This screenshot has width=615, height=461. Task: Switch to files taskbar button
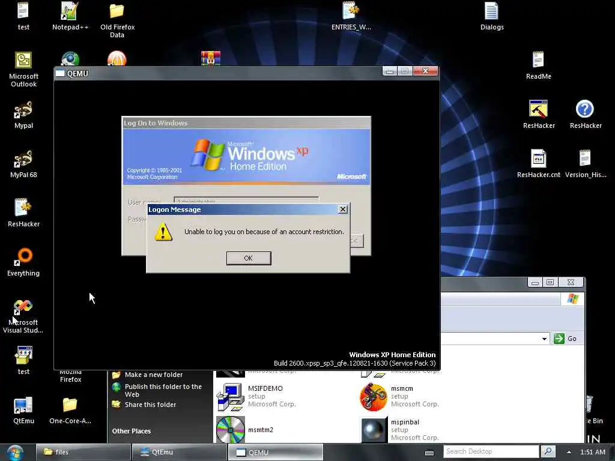tap(83, 452)
